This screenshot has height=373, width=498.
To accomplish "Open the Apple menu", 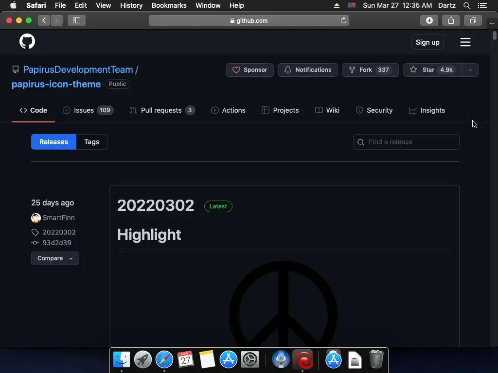I will point(13,5).
